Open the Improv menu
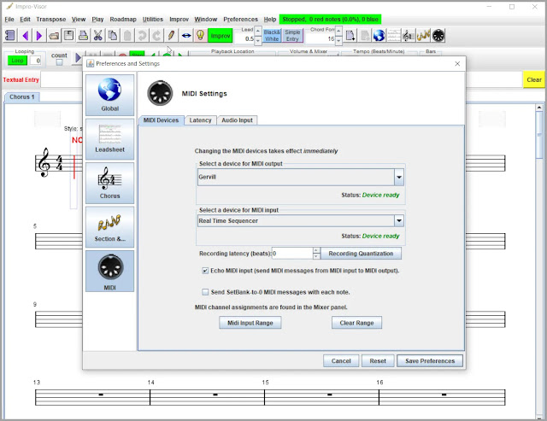Image resolution: width=547 pixels, height=421 pixels. click(179, 19)
